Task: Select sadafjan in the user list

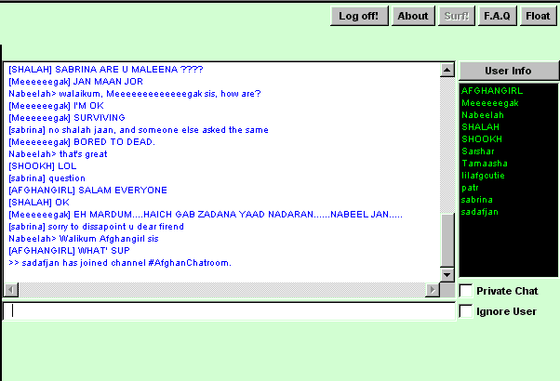Action: (480, 212)
